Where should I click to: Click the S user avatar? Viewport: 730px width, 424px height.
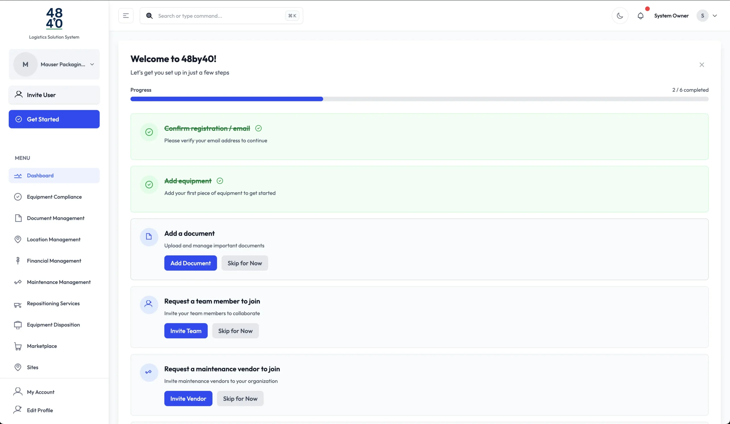point(702,16)
